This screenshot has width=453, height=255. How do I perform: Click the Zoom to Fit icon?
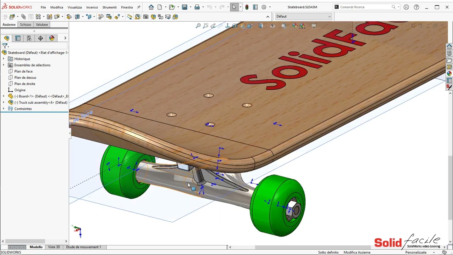(198, 26)
